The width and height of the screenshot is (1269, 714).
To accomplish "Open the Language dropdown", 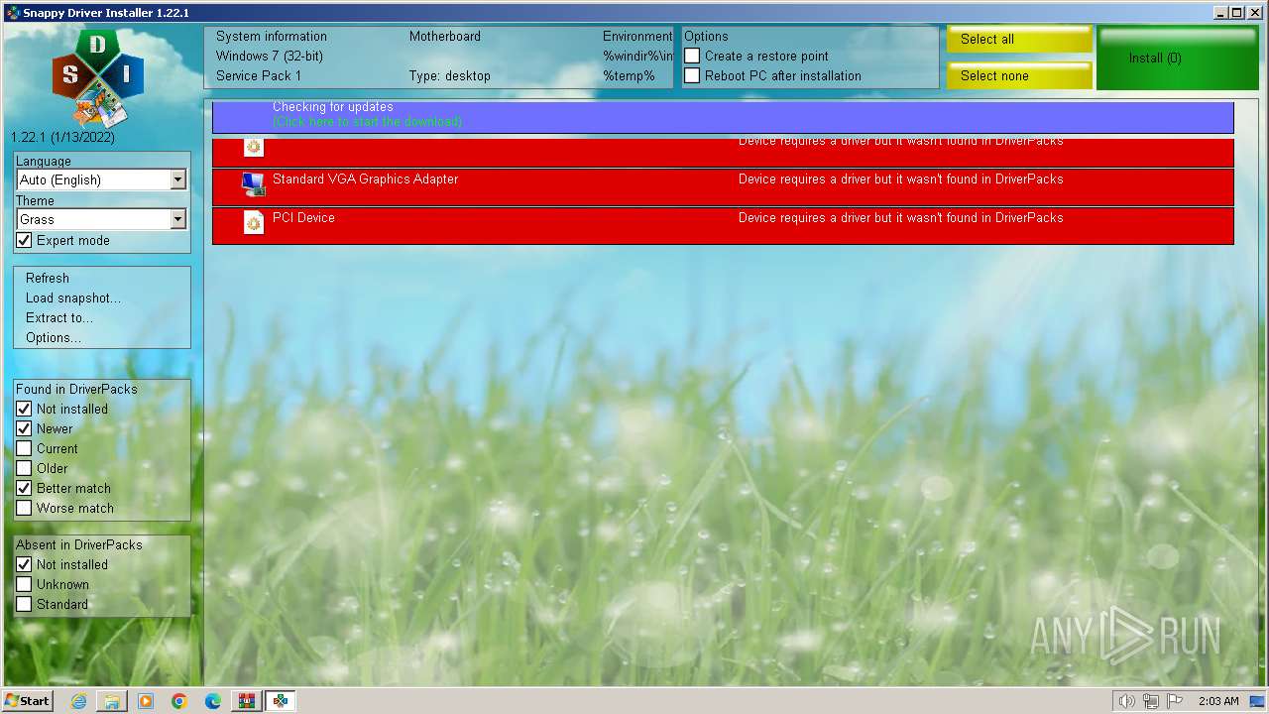I will [x=101, y=179].
